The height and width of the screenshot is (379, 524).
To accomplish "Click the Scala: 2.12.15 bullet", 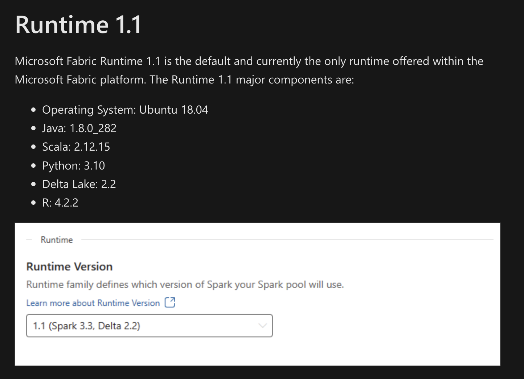I will point(76,147).
